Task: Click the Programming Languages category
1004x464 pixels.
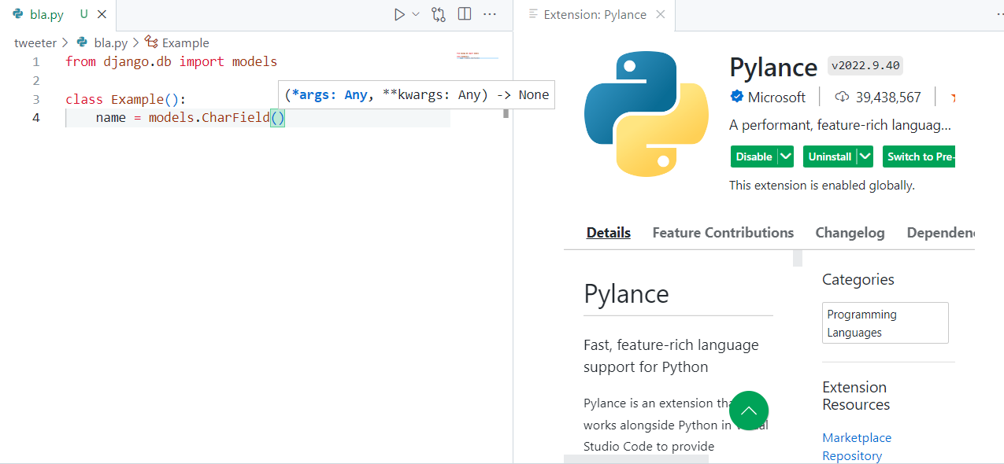Action: coord(861,323)
